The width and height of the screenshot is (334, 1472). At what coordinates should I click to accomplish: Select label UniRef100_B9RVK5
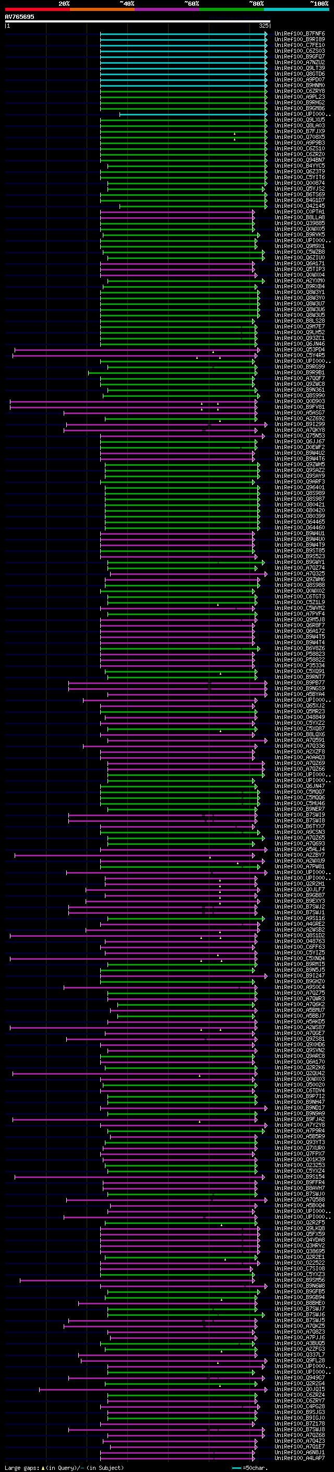click(x=300, y=234)
